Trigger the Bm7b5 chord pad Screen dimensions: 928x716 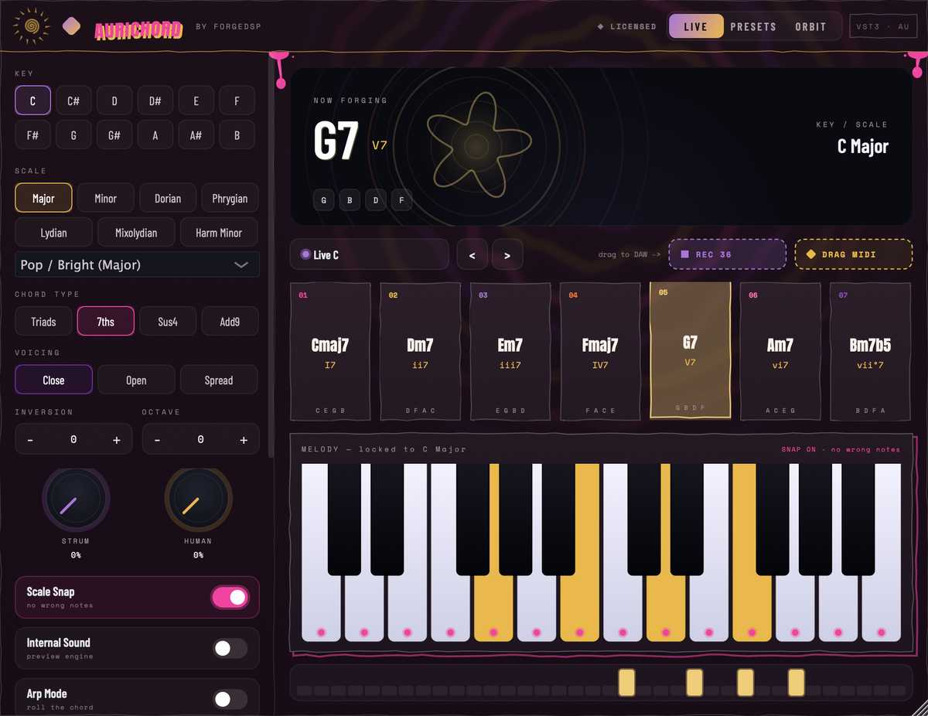point(870,350)
